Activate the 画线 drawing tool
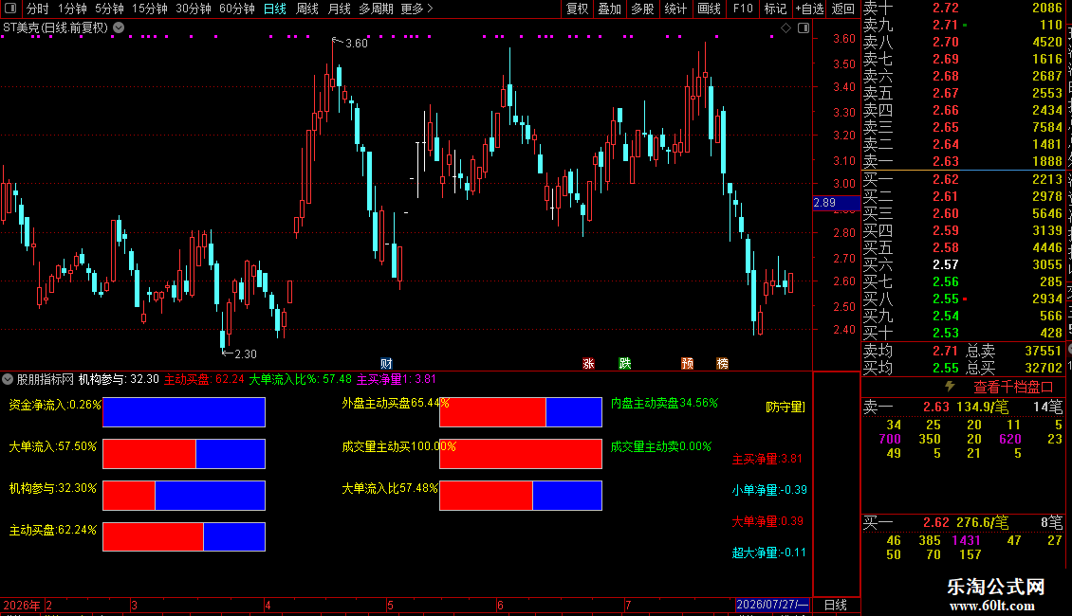This screenshot has width=1072, height=616. tap(709, 9)
